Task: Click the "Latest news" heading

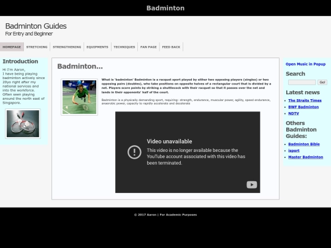Action: 303,92
